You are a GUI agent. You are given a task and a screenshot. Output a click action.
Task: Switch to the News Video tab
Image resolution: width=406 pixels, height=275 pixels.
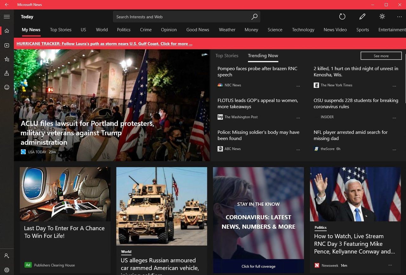335,30
